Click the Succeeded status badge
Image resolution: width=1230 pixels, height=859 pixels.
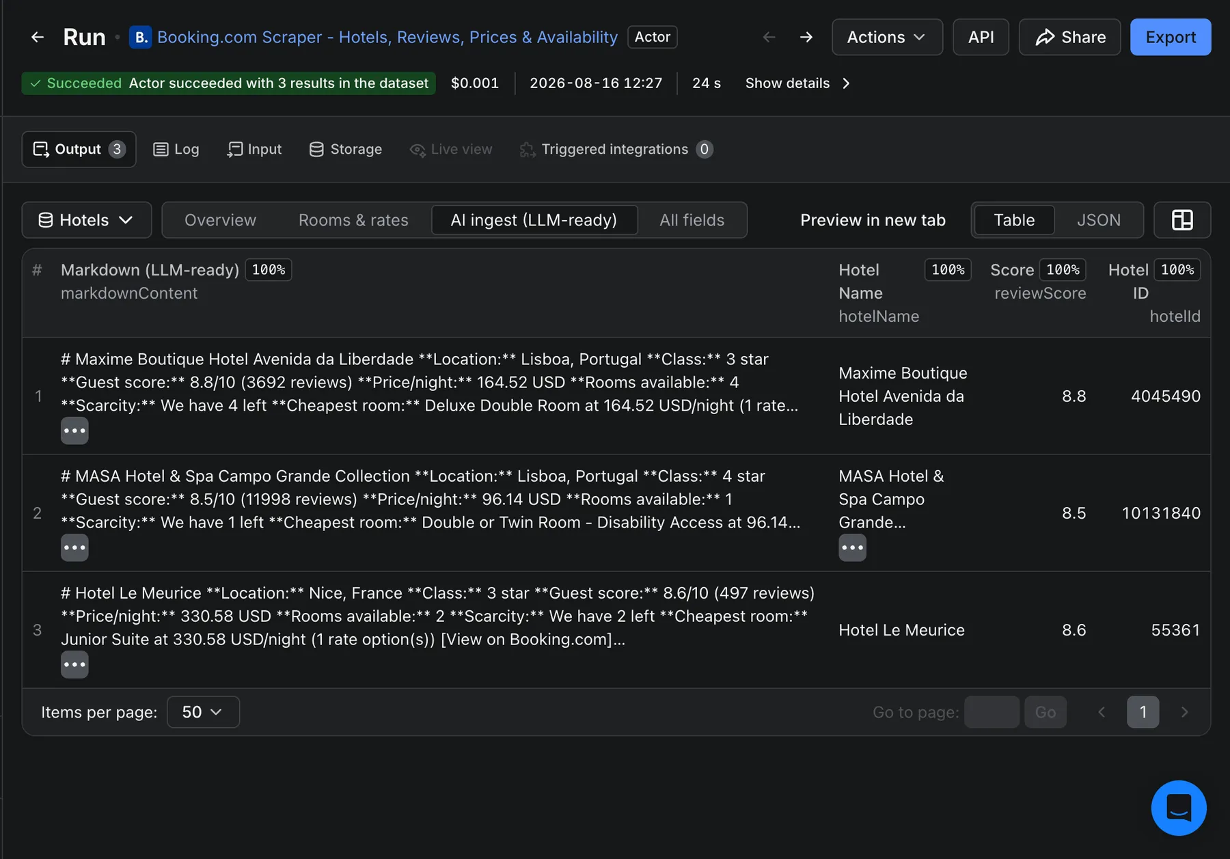coord(228,83)
